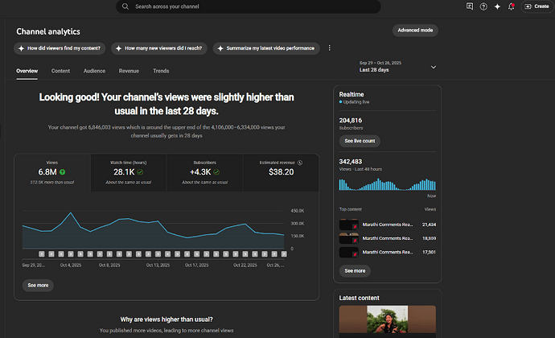Screen dimensions: 555x338
Task: Open the sparkle Ask Studio icon
Action: click(497, 6)
